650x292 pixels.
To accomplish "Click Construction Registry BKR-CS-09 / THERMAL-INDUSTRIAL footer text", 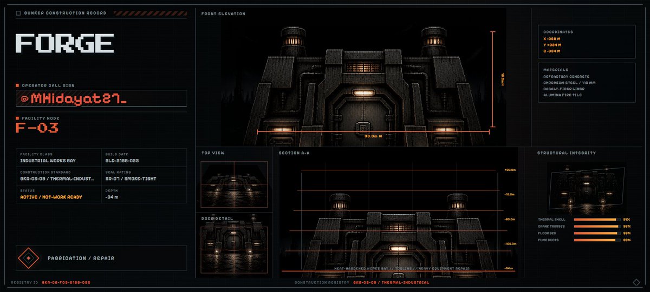I will (362, 283).
